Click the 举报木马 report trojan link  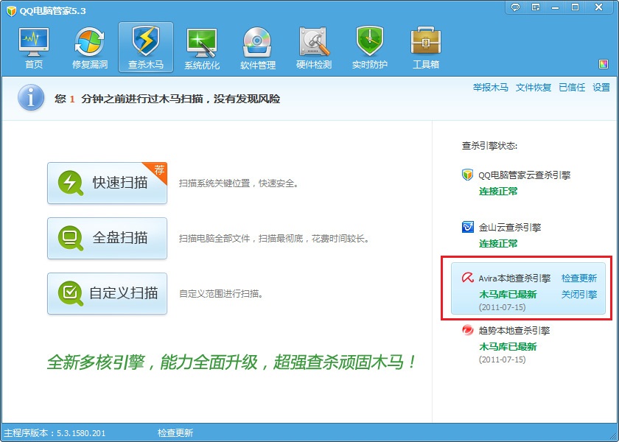point(490,88)
